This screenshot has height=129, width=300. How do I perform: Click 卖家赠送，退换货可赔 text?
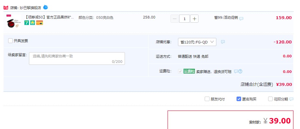pyautogui.click(x=214, y=72)
